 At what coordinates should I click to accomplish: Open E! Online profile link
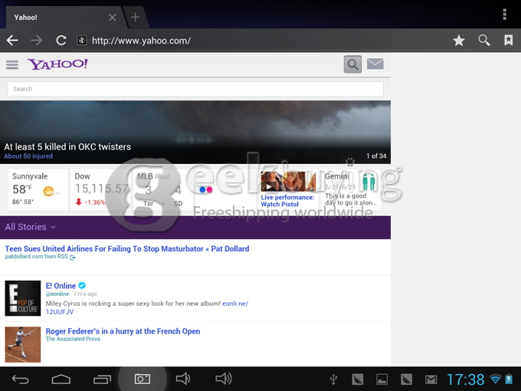click(61, 286)
